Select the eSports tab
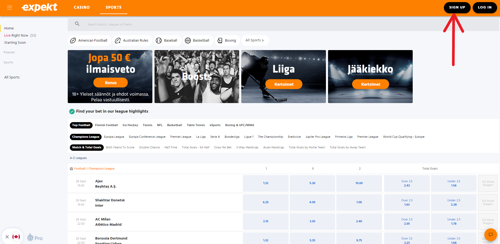The width and height of the screenshot is (500, 244). tap(215, 125)
